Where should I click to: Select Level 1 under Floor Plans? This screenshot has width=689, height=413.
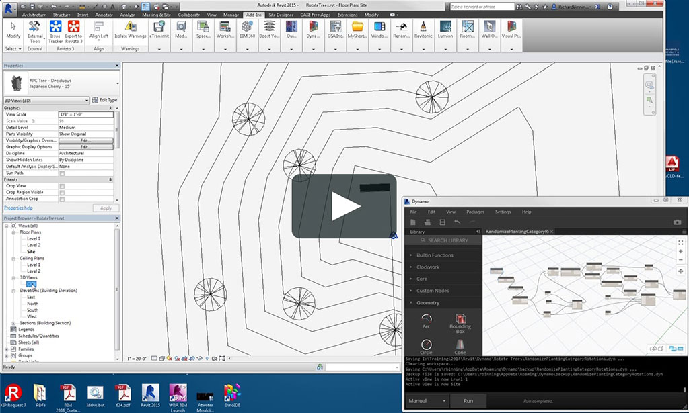[34, 238]
